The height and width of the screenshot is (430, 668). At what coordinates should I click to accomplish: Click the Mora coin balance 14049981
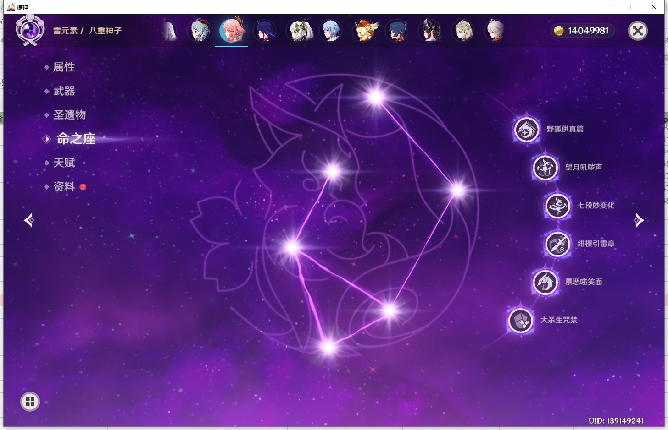[582, 31]
